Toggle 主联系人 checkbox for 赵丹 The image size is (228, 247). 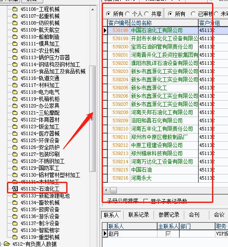(168, 234)
